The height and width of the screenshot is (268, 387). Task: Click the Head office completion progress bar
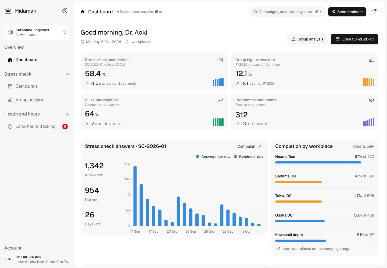click(325, 162)
